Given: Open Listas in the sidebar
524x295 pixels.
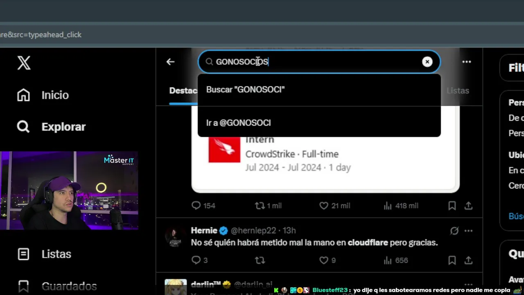Looking at the screenshot, I should click(x=56, y=254).
